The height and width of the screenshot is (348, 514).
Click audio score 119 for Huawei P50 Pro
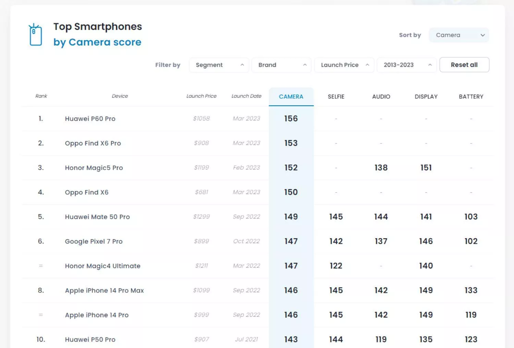[381, 339]
